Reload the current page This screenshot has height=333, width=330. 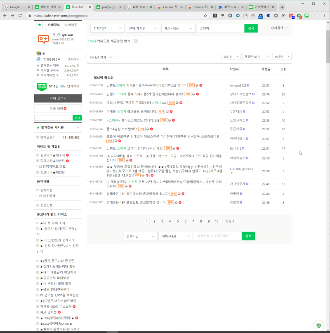tap(20, 16)
